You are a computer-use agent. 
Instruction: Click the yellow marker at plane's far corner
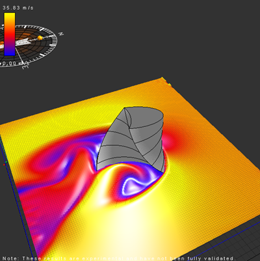point(170,85)
